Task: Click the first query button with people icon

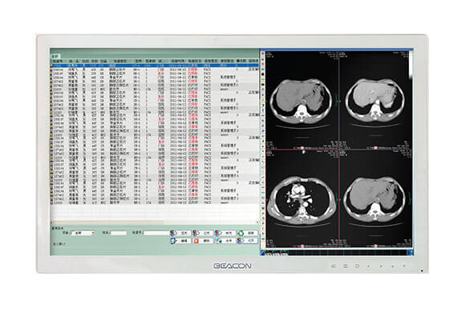Action: (x=181, y=234)
